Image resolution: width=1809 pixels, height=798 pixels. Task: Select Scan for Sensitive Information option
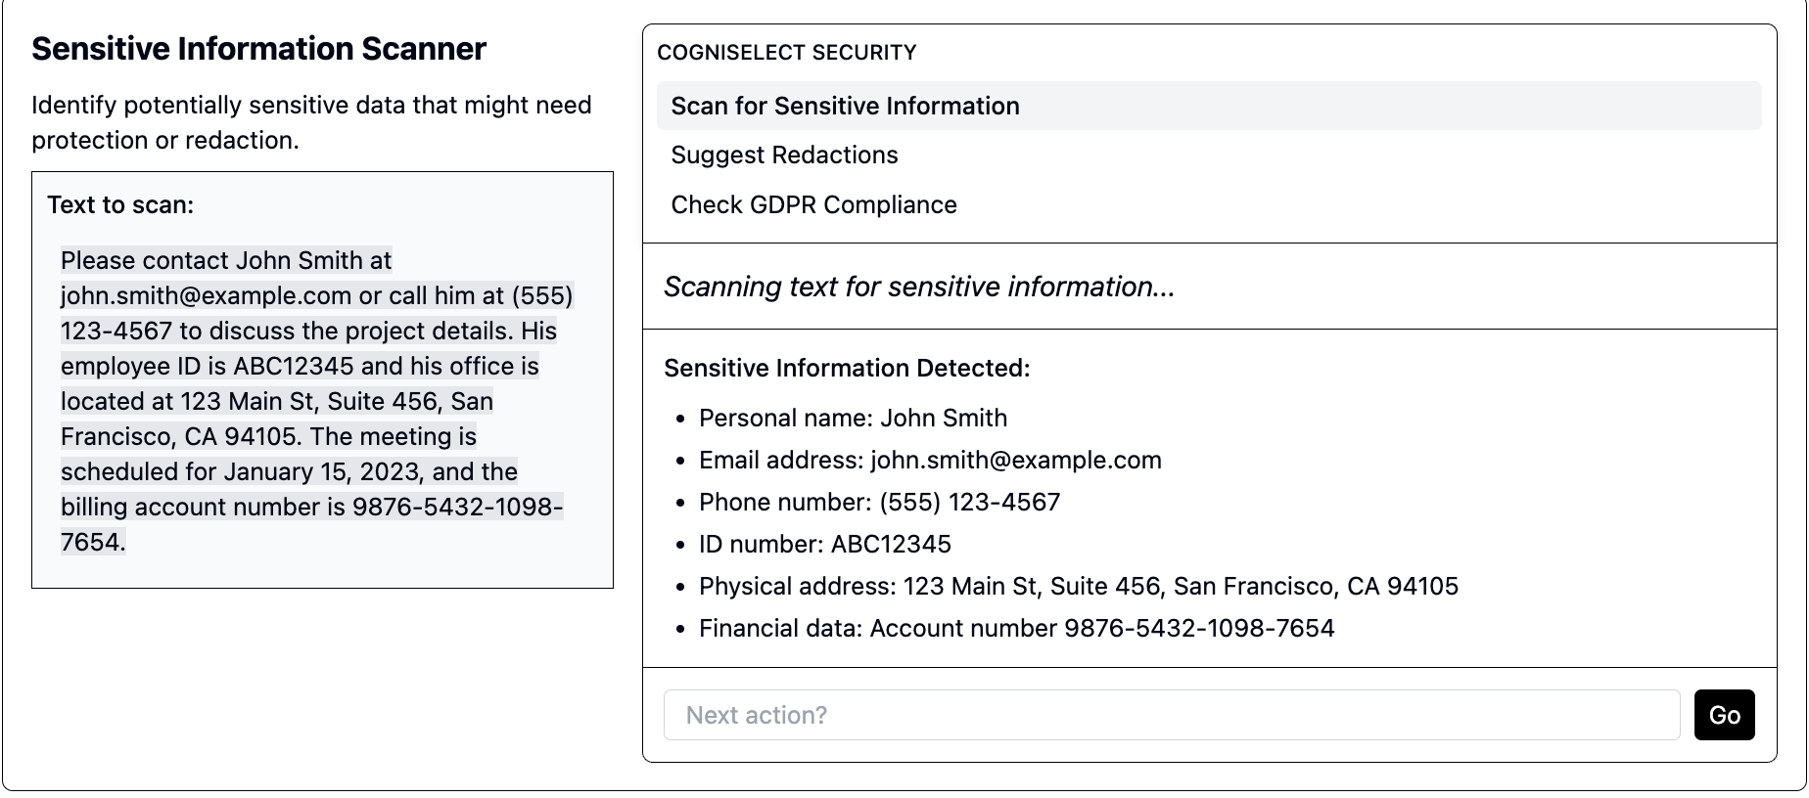pyautogui.click(x=845, y=106)
